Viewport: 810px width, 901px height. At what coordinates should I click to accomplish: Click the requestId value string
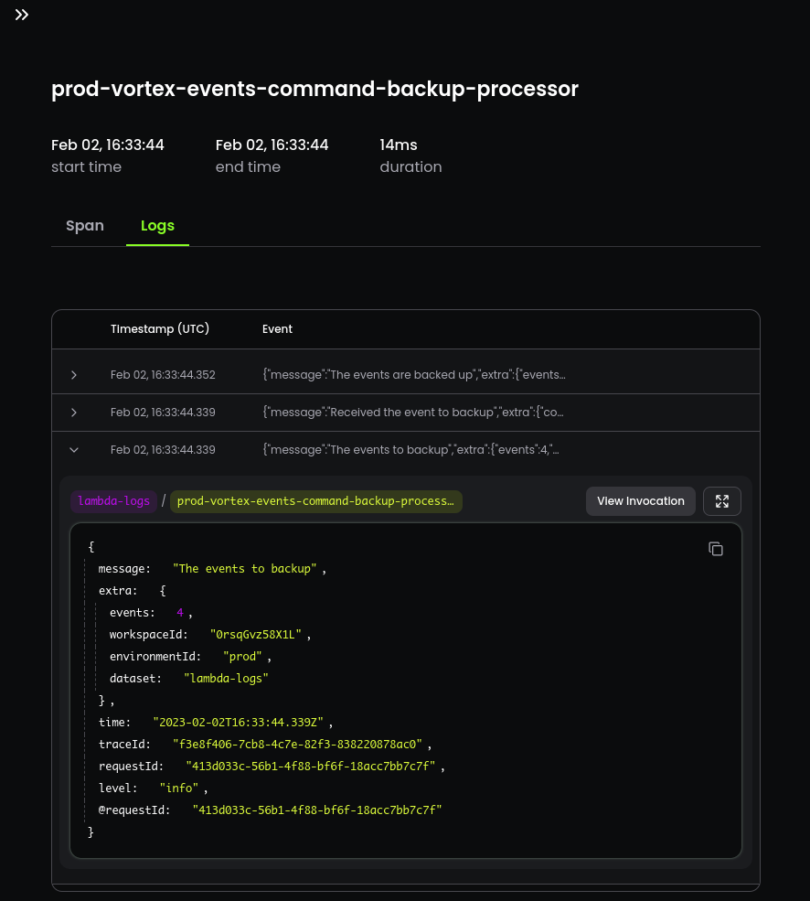coord(310,766)
